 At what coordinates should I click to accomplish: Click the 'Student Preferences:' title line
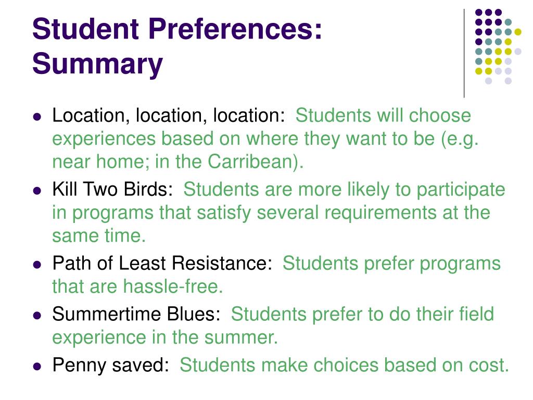pos(177,29)
